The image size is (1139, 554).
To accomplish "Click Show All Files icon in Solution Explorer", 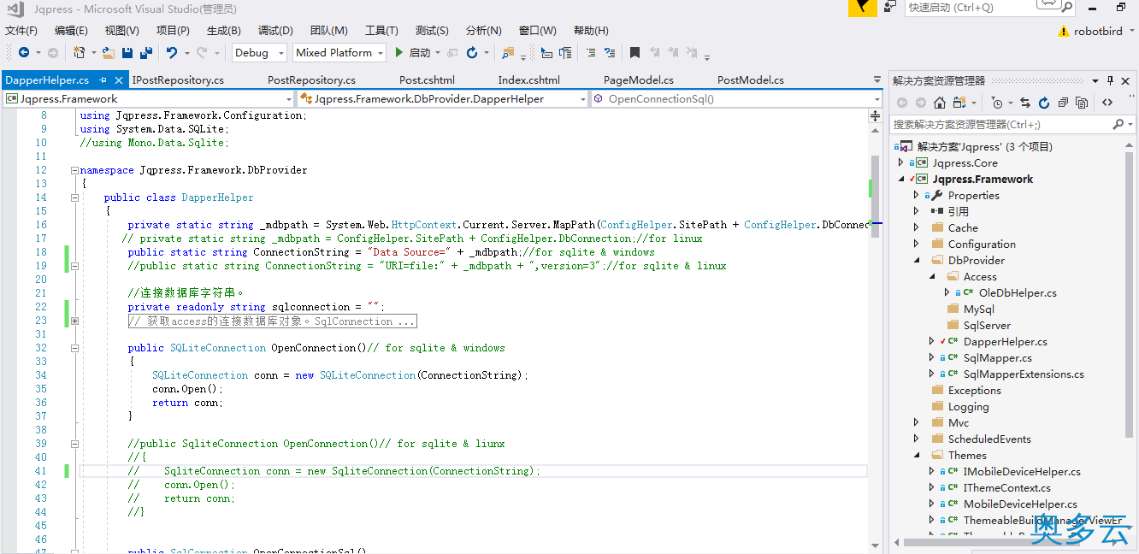I will pyautogui.click(x=1082, y=103).
